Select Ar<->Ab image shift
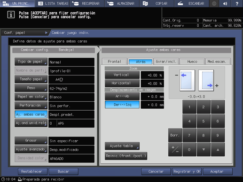This screenshot has height=182, width=243. coord(122,96)
